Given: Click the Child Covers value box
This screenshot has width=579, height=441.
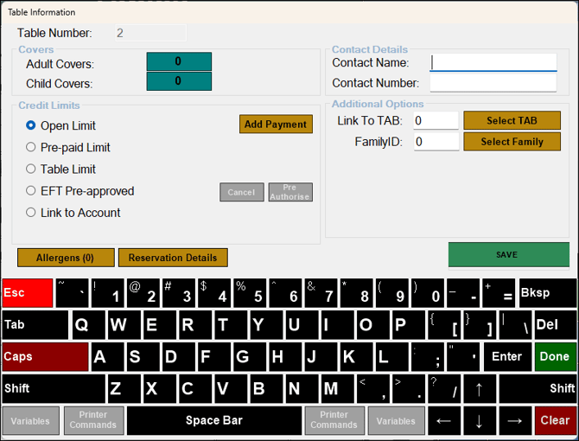Looking at the screenshot, I should [x=179, y=81].
